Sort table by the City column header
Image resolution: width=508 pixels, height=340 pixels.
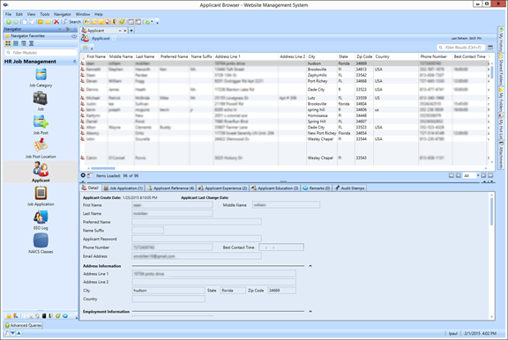321,56
